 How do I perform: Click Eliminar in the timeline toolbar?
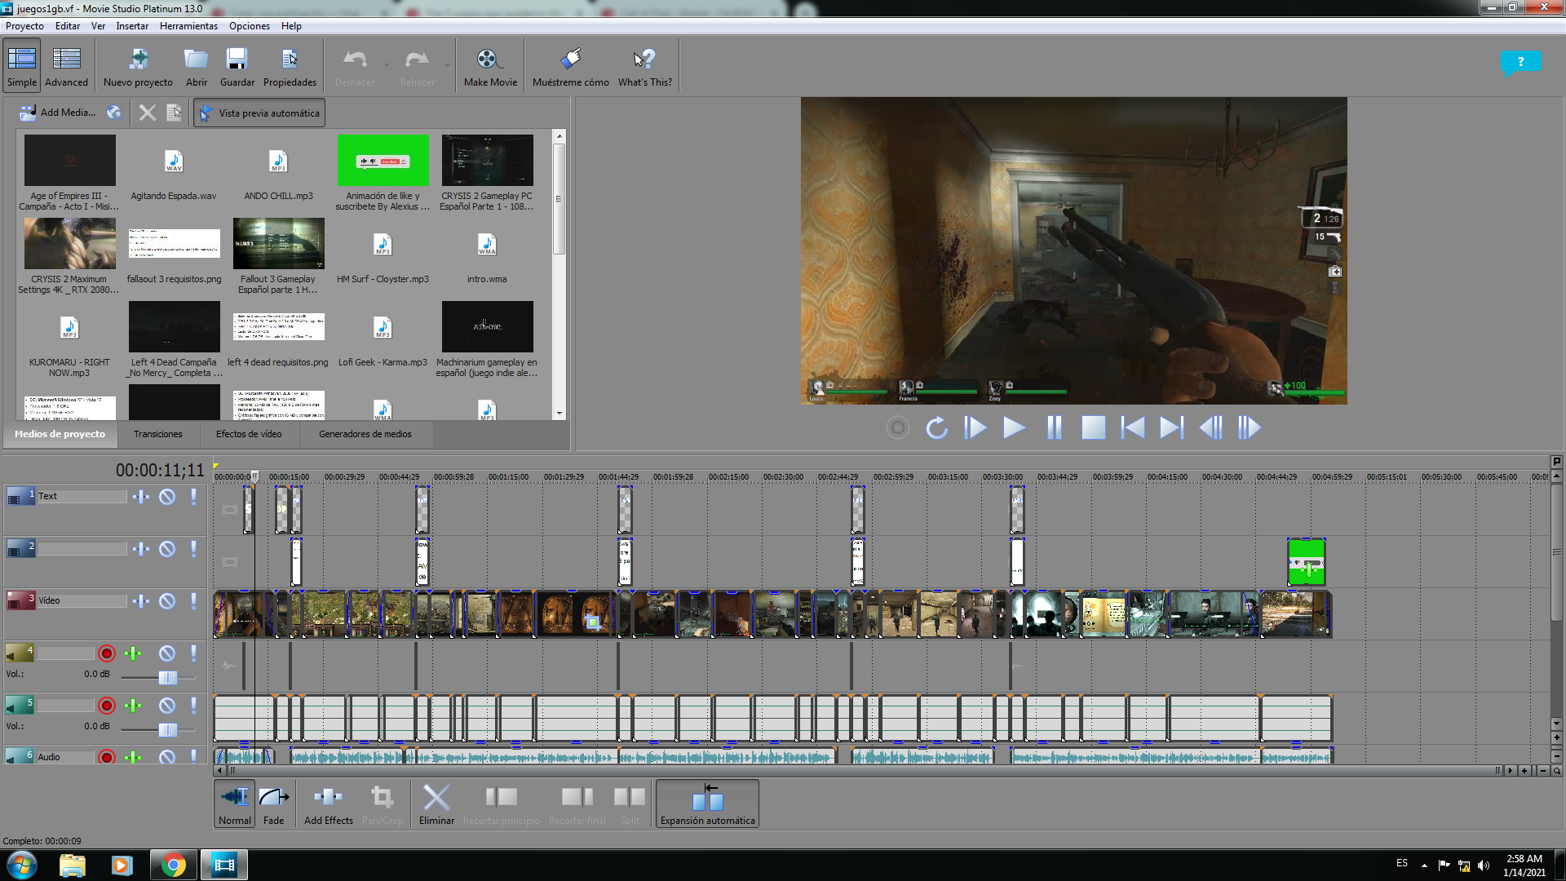tap(436, 804)
